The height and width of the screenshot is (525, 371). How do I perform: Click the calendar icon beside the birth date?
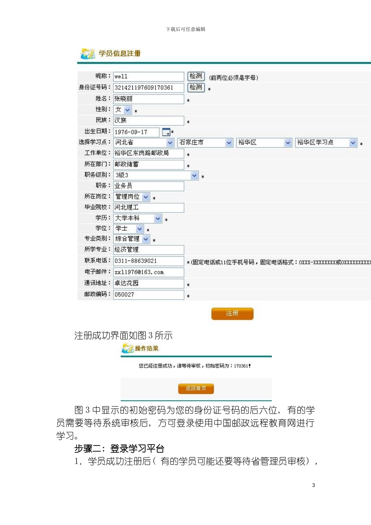[x=166, y=132]
